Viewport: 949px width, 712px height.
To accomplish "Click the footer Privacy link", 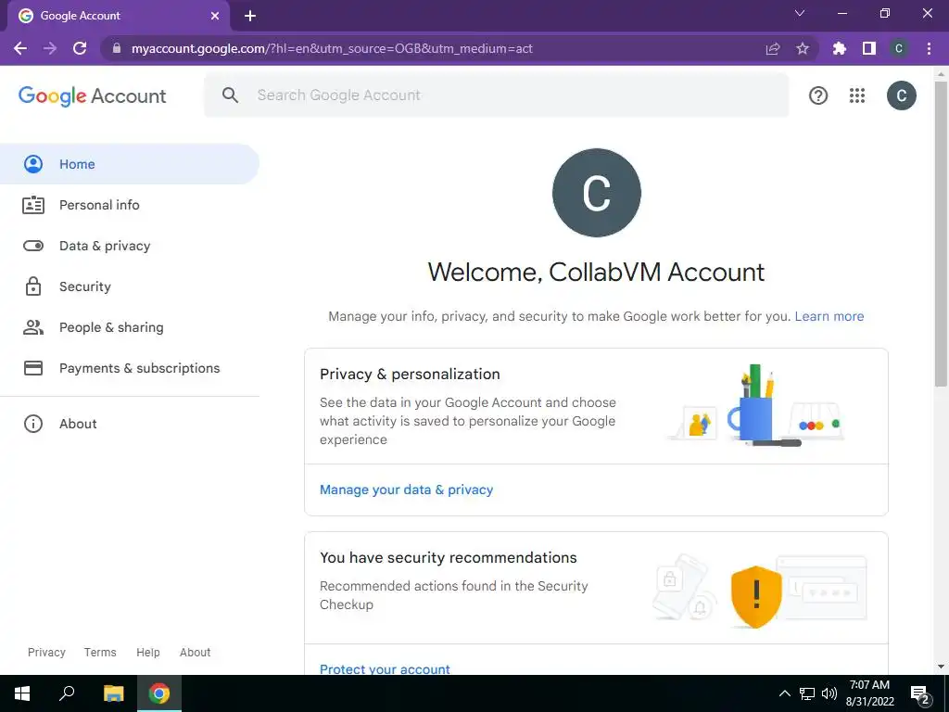I will (x=46, y=652).
